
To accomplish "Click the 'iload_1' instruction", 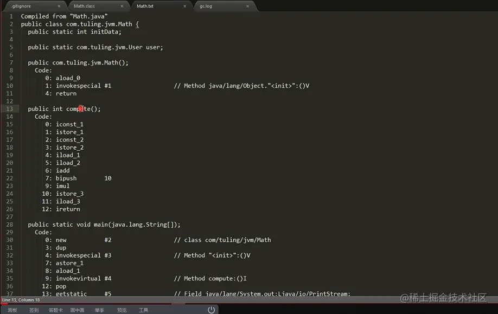I will tap(68, 155).
